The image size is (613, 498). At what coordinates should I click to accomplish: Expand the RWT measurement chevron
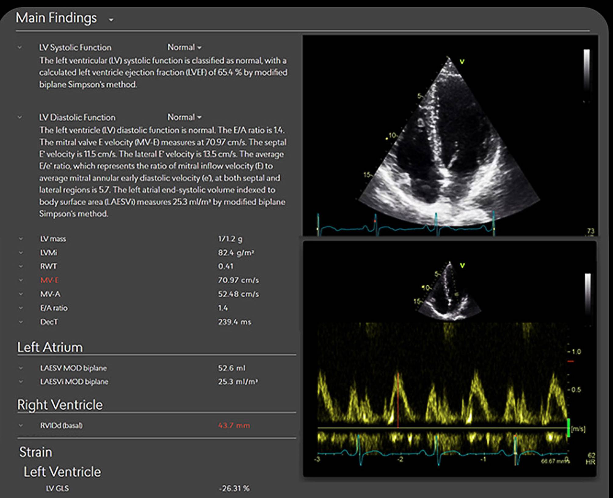pos(21,266)
